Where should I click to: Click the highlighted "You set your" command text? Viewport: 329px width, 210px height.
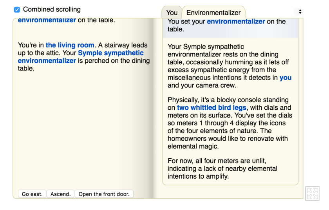click(186, 22)
